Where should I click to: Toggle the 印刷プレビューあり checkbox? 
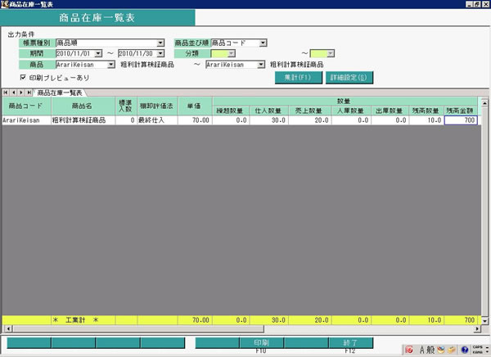[x=23, y=77]
